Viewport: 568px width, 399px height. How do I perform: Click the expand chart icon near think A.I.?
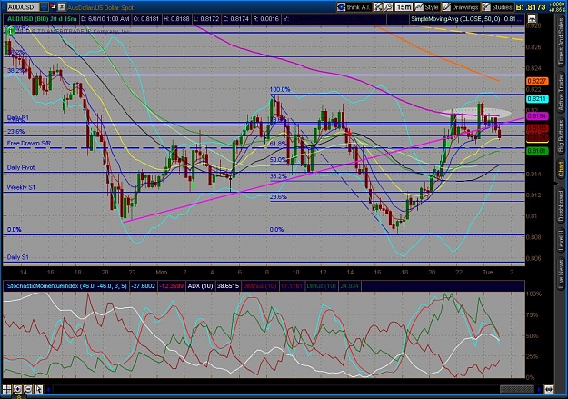click(378, 7)
